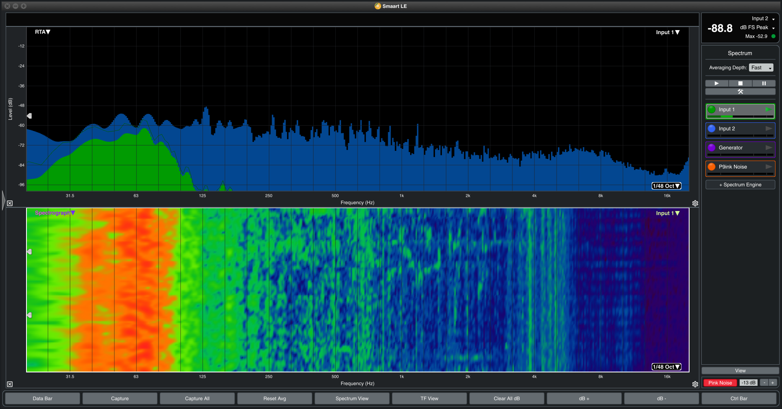Change RTA 1/48 Oct banding resolution
782x409 pixels.
click(666, 186)
